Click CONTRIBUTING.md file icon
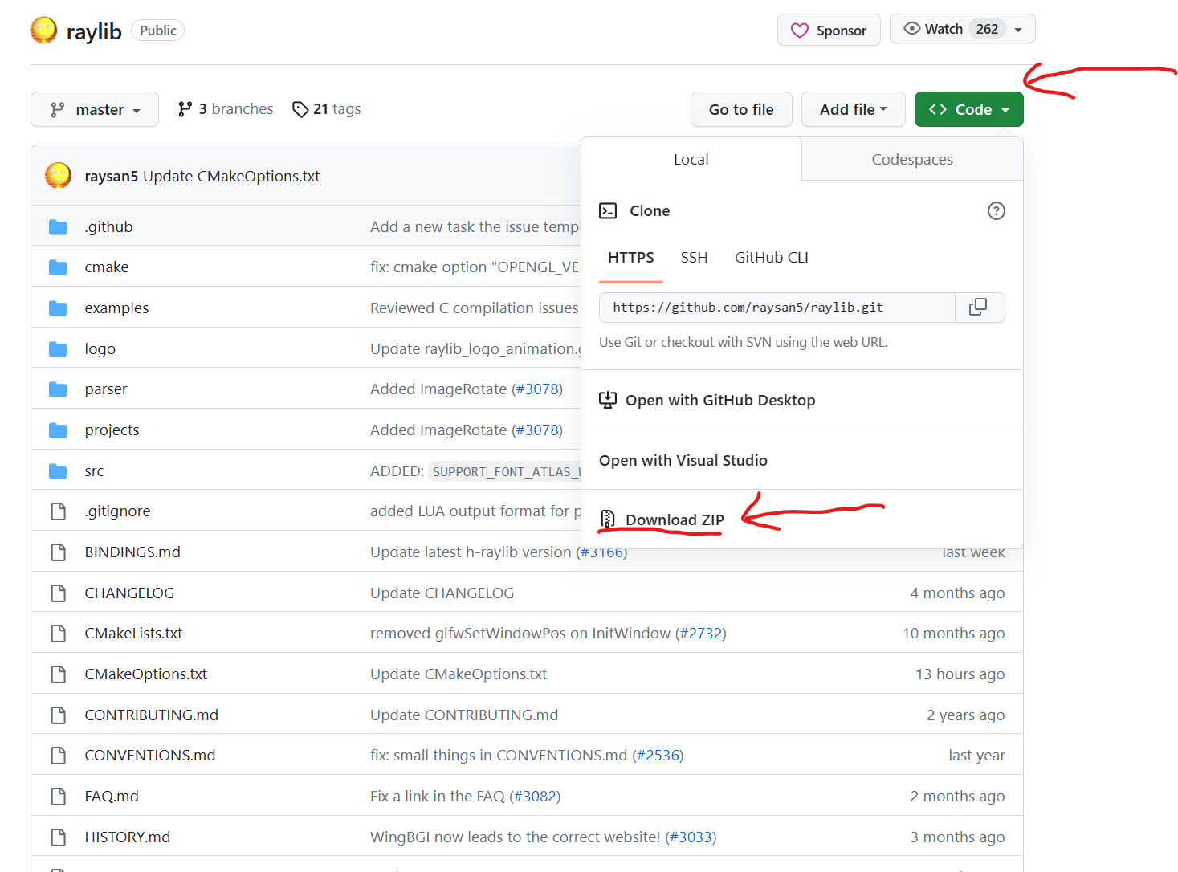1178x872 pixels. tap(58, 715)
